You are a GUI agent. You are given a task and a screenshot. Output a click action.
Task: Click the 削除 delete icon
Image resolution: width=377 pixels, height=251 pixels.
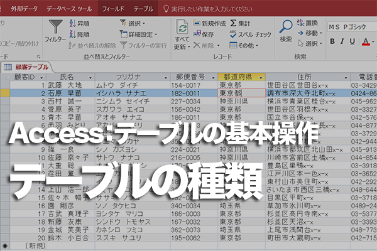click(197, 45)
